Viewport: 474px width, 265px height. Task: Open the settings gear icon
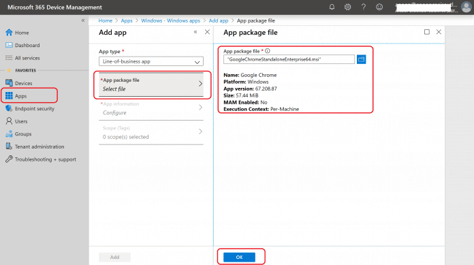(347, 7)
